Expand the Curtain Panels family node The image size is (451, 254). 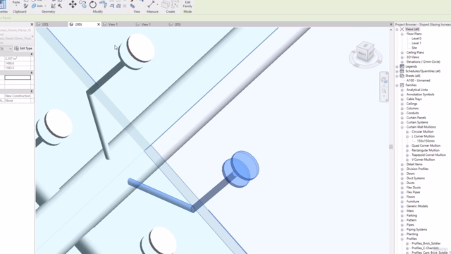click(x=402, y=118)
